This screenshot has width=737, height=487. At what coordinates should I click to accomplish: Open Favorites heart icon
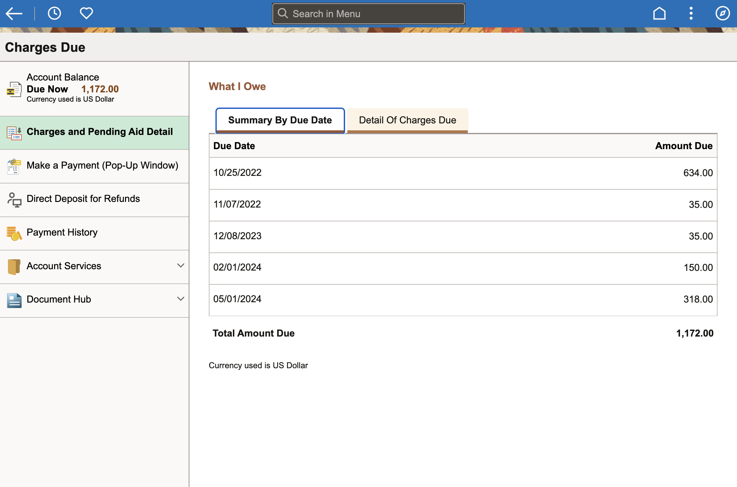tap(86, 14)
